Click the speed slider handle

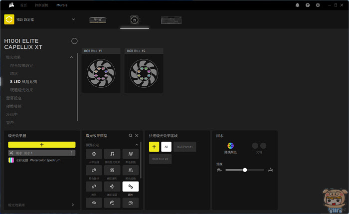[245, 170]
